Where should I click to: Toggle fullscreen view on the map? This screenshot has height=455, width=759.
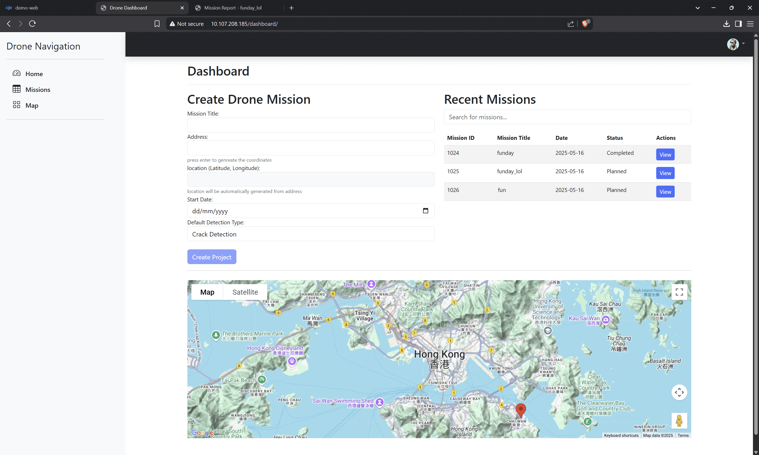pyautogui.click(x=679, y=292)
